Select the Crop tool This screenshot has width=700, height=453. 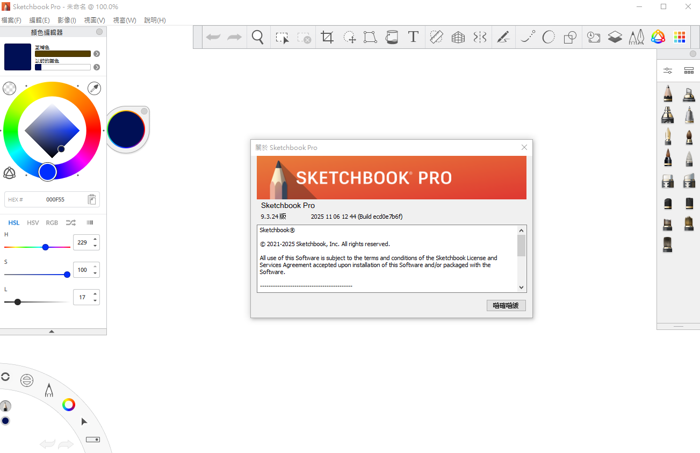[327, 37]
